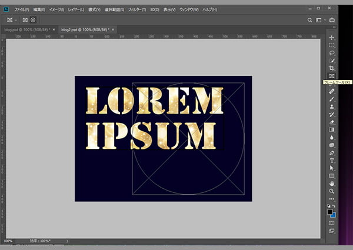Select the Crop tool
This screenshot has width=353, height=250.
tap(332, 68)
